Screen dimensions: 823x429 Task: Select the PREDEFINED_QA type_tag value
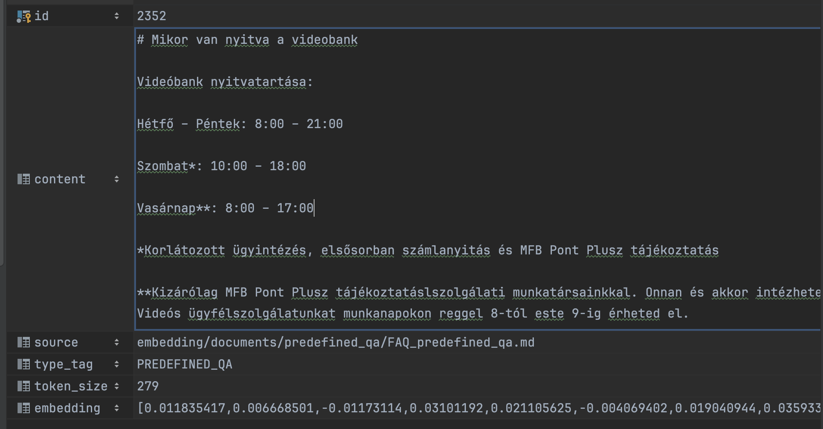pos(185,364)
